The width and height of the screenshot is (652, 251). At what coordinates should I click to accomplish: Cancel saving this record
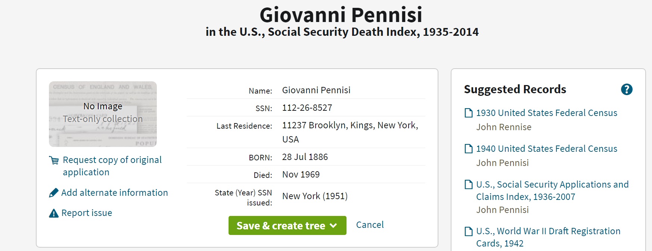point(370,225)
